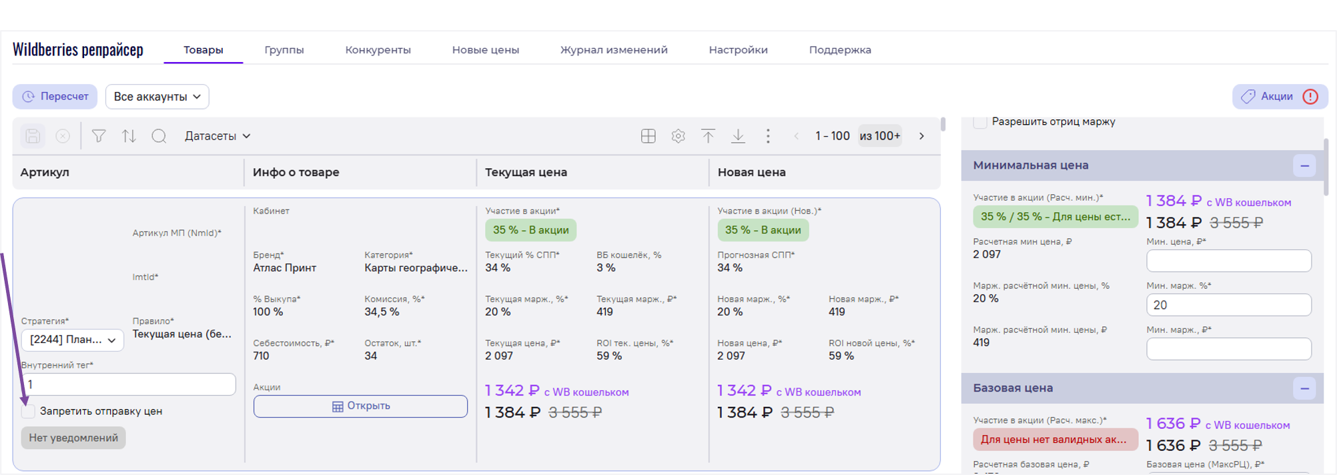Open table settings gear icon
The height and width of the screenshot is (475, 1337).
[678, 136]
